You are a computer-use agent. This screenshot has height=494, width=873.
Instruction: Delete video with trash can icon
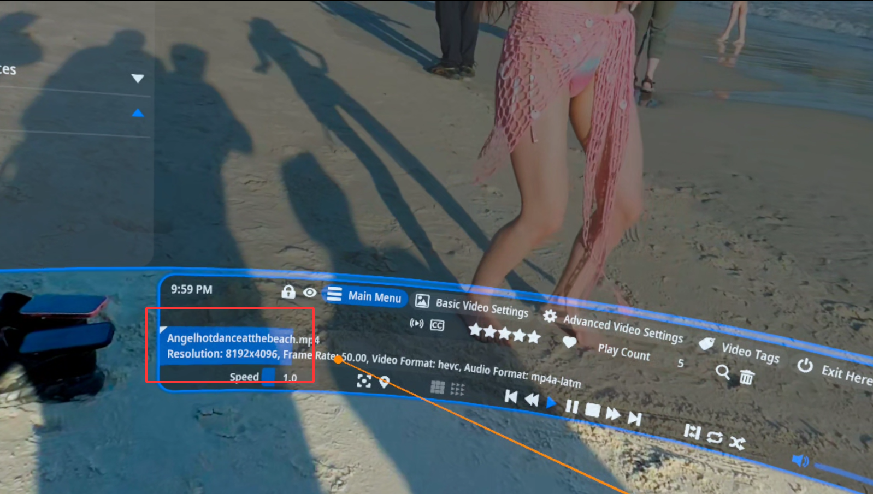click(x=747, y=377)
